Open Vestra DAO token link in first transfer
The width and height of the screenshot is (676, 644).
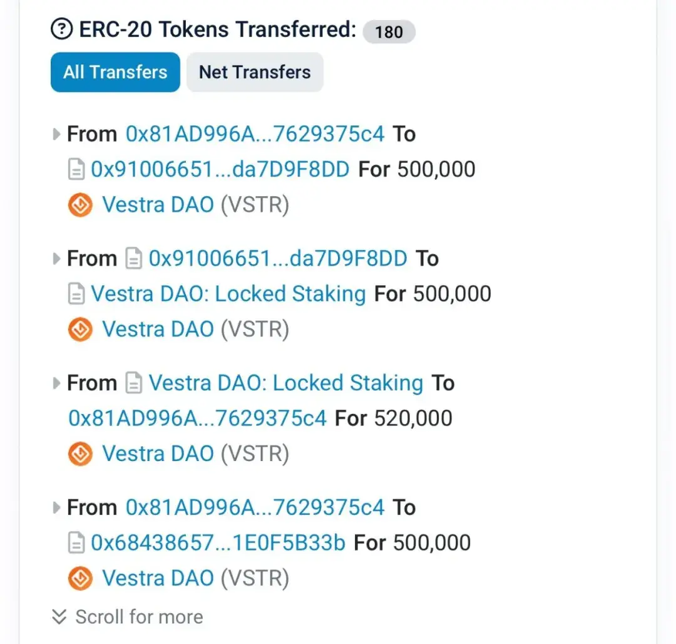(x=158, y=205)
